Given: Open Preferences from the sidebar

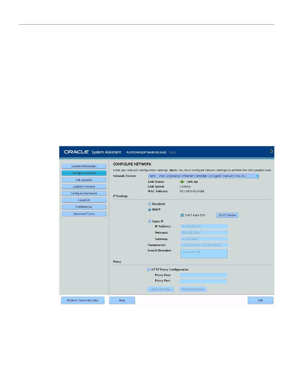Looking at the screenshot, I should [x=84, y=207].
